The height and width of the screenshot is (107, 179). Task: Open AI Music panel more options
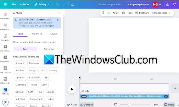60,13
